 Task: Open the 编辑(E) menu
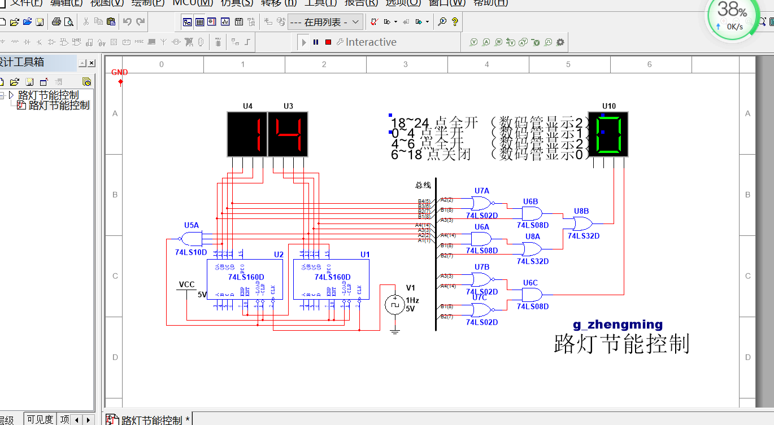66,3
